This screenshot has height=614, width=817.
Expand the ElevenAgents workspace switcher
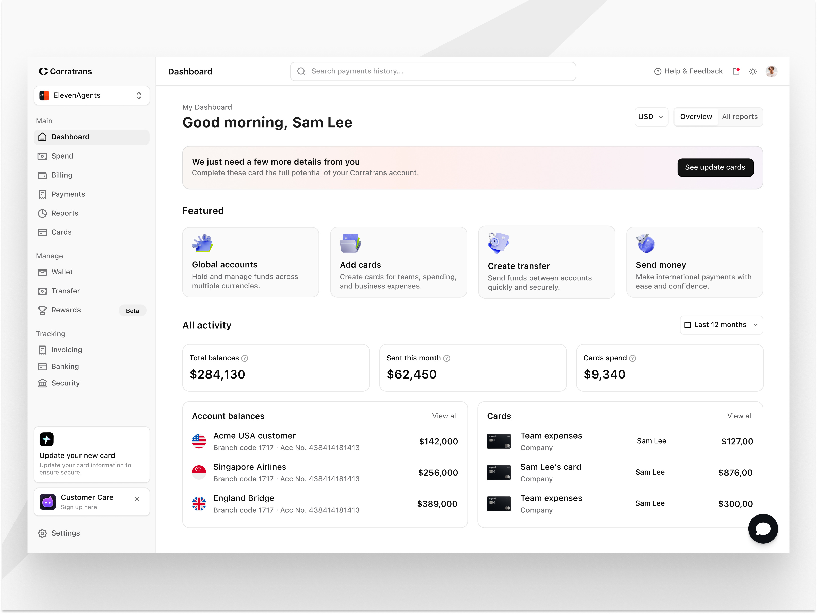tap(92, 95)
